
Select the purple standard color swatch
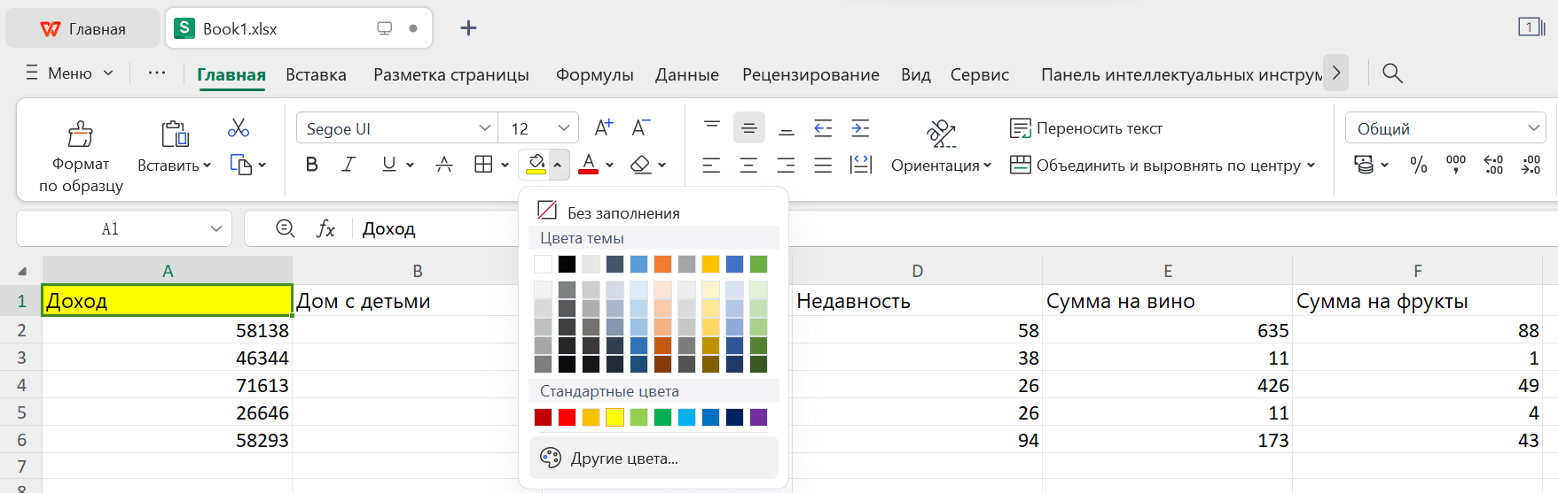[x=758, y=418]
